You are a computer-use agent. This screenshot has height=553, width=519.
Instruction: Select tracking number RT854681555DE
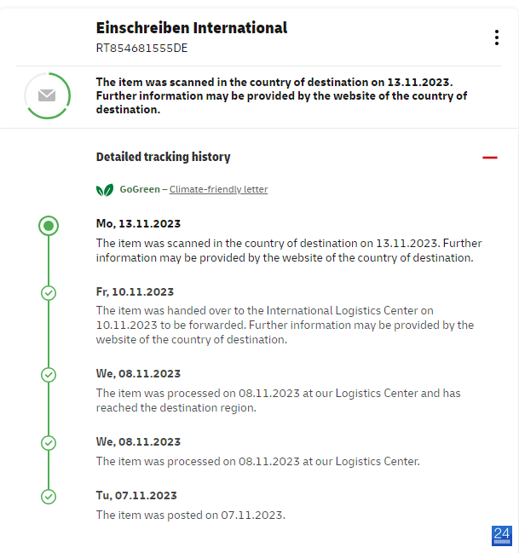pyautogui.click(x=141, y=48)
